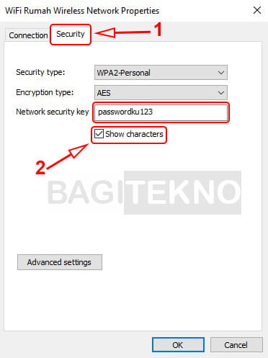Open Advanced settings
Image resolution: width=268 pixels, height=358 pixels.
(60, 262)
